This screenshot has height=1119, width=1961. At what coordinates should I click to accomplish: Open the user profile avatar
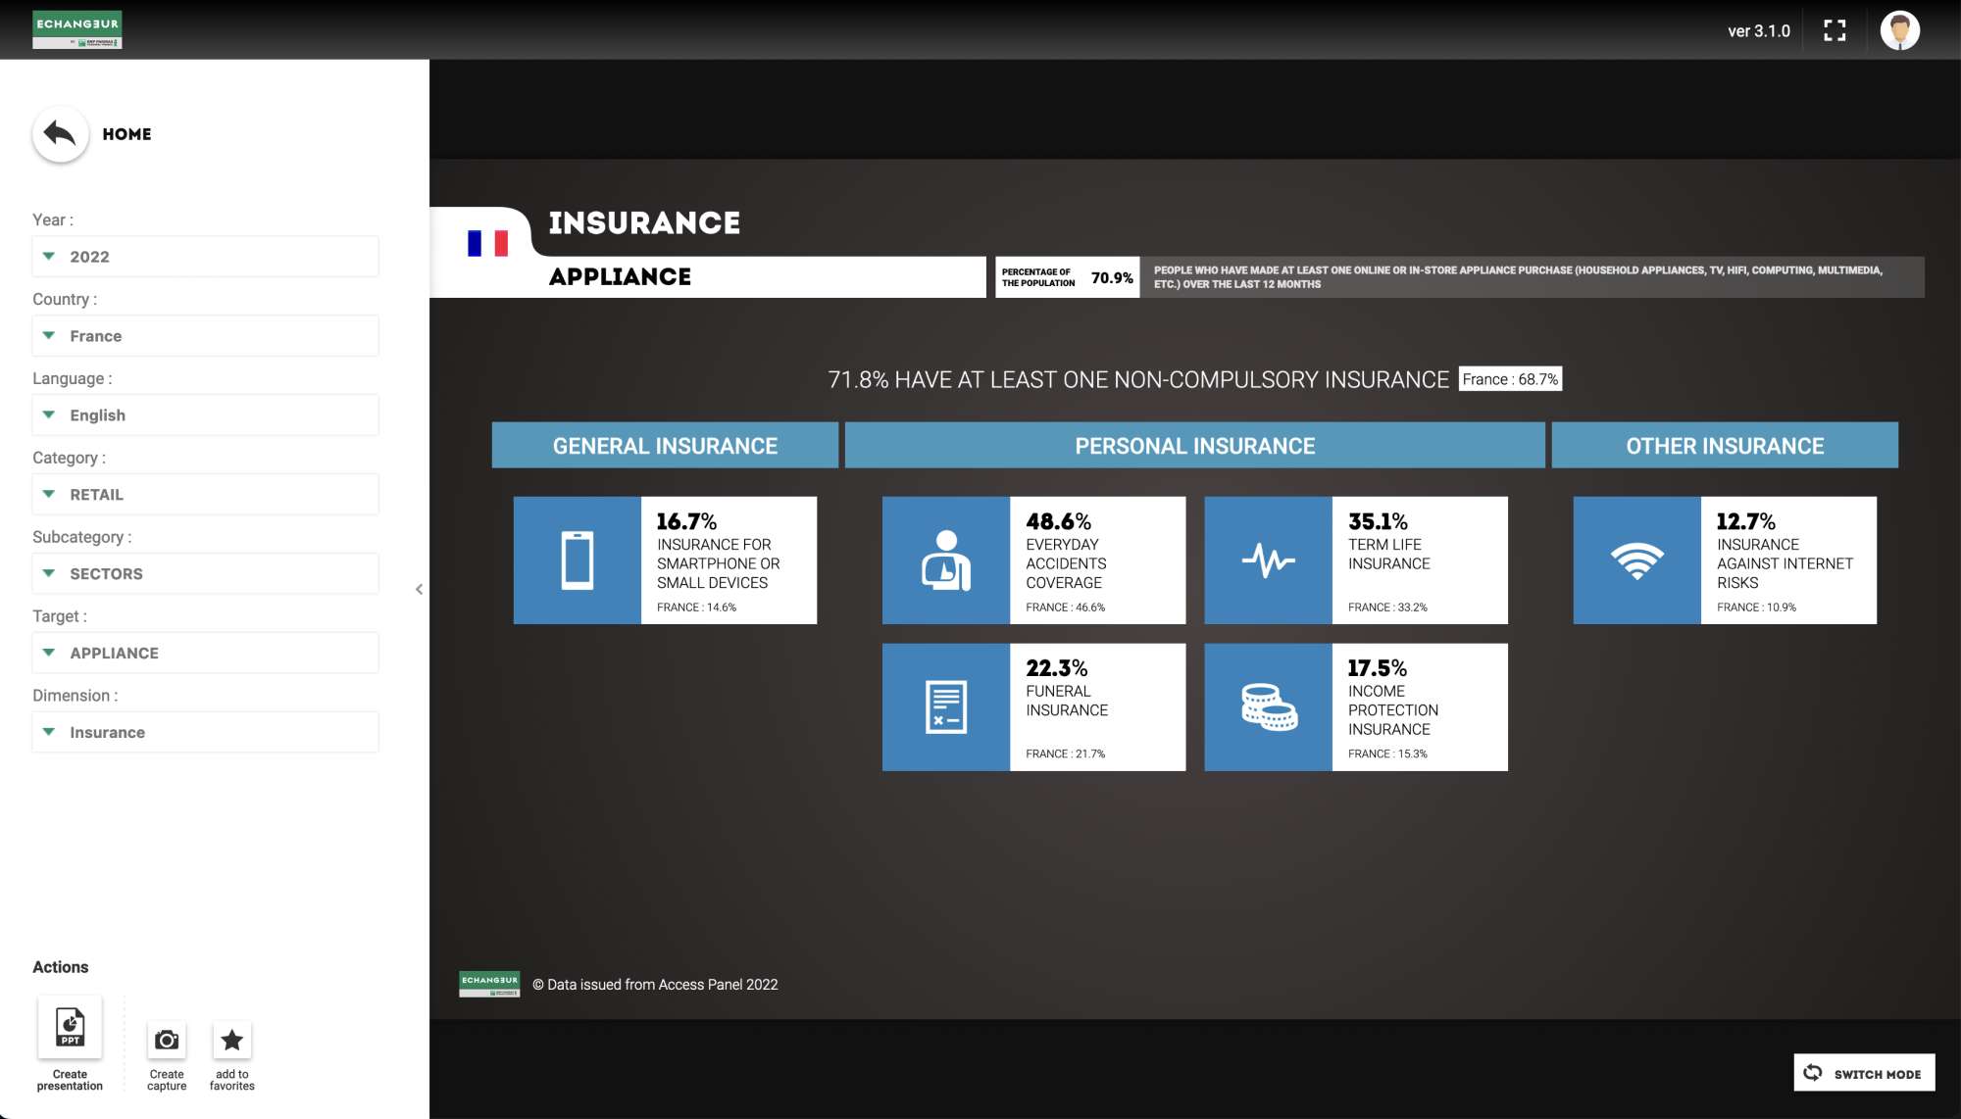(1899, 30)
